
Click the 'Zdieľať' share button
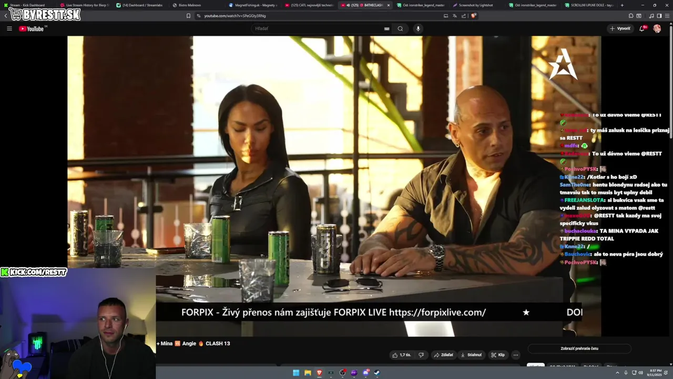click(443, 355)
